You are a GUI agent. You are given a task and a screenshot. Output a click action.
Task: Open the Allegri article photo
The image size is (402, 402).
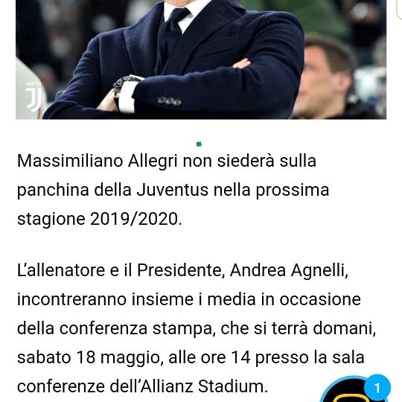[x=201, y=60]
